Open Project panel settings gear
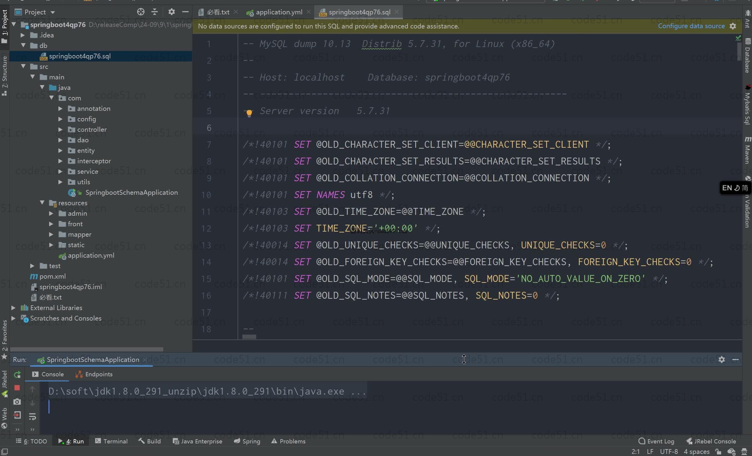 coord(171,12)
